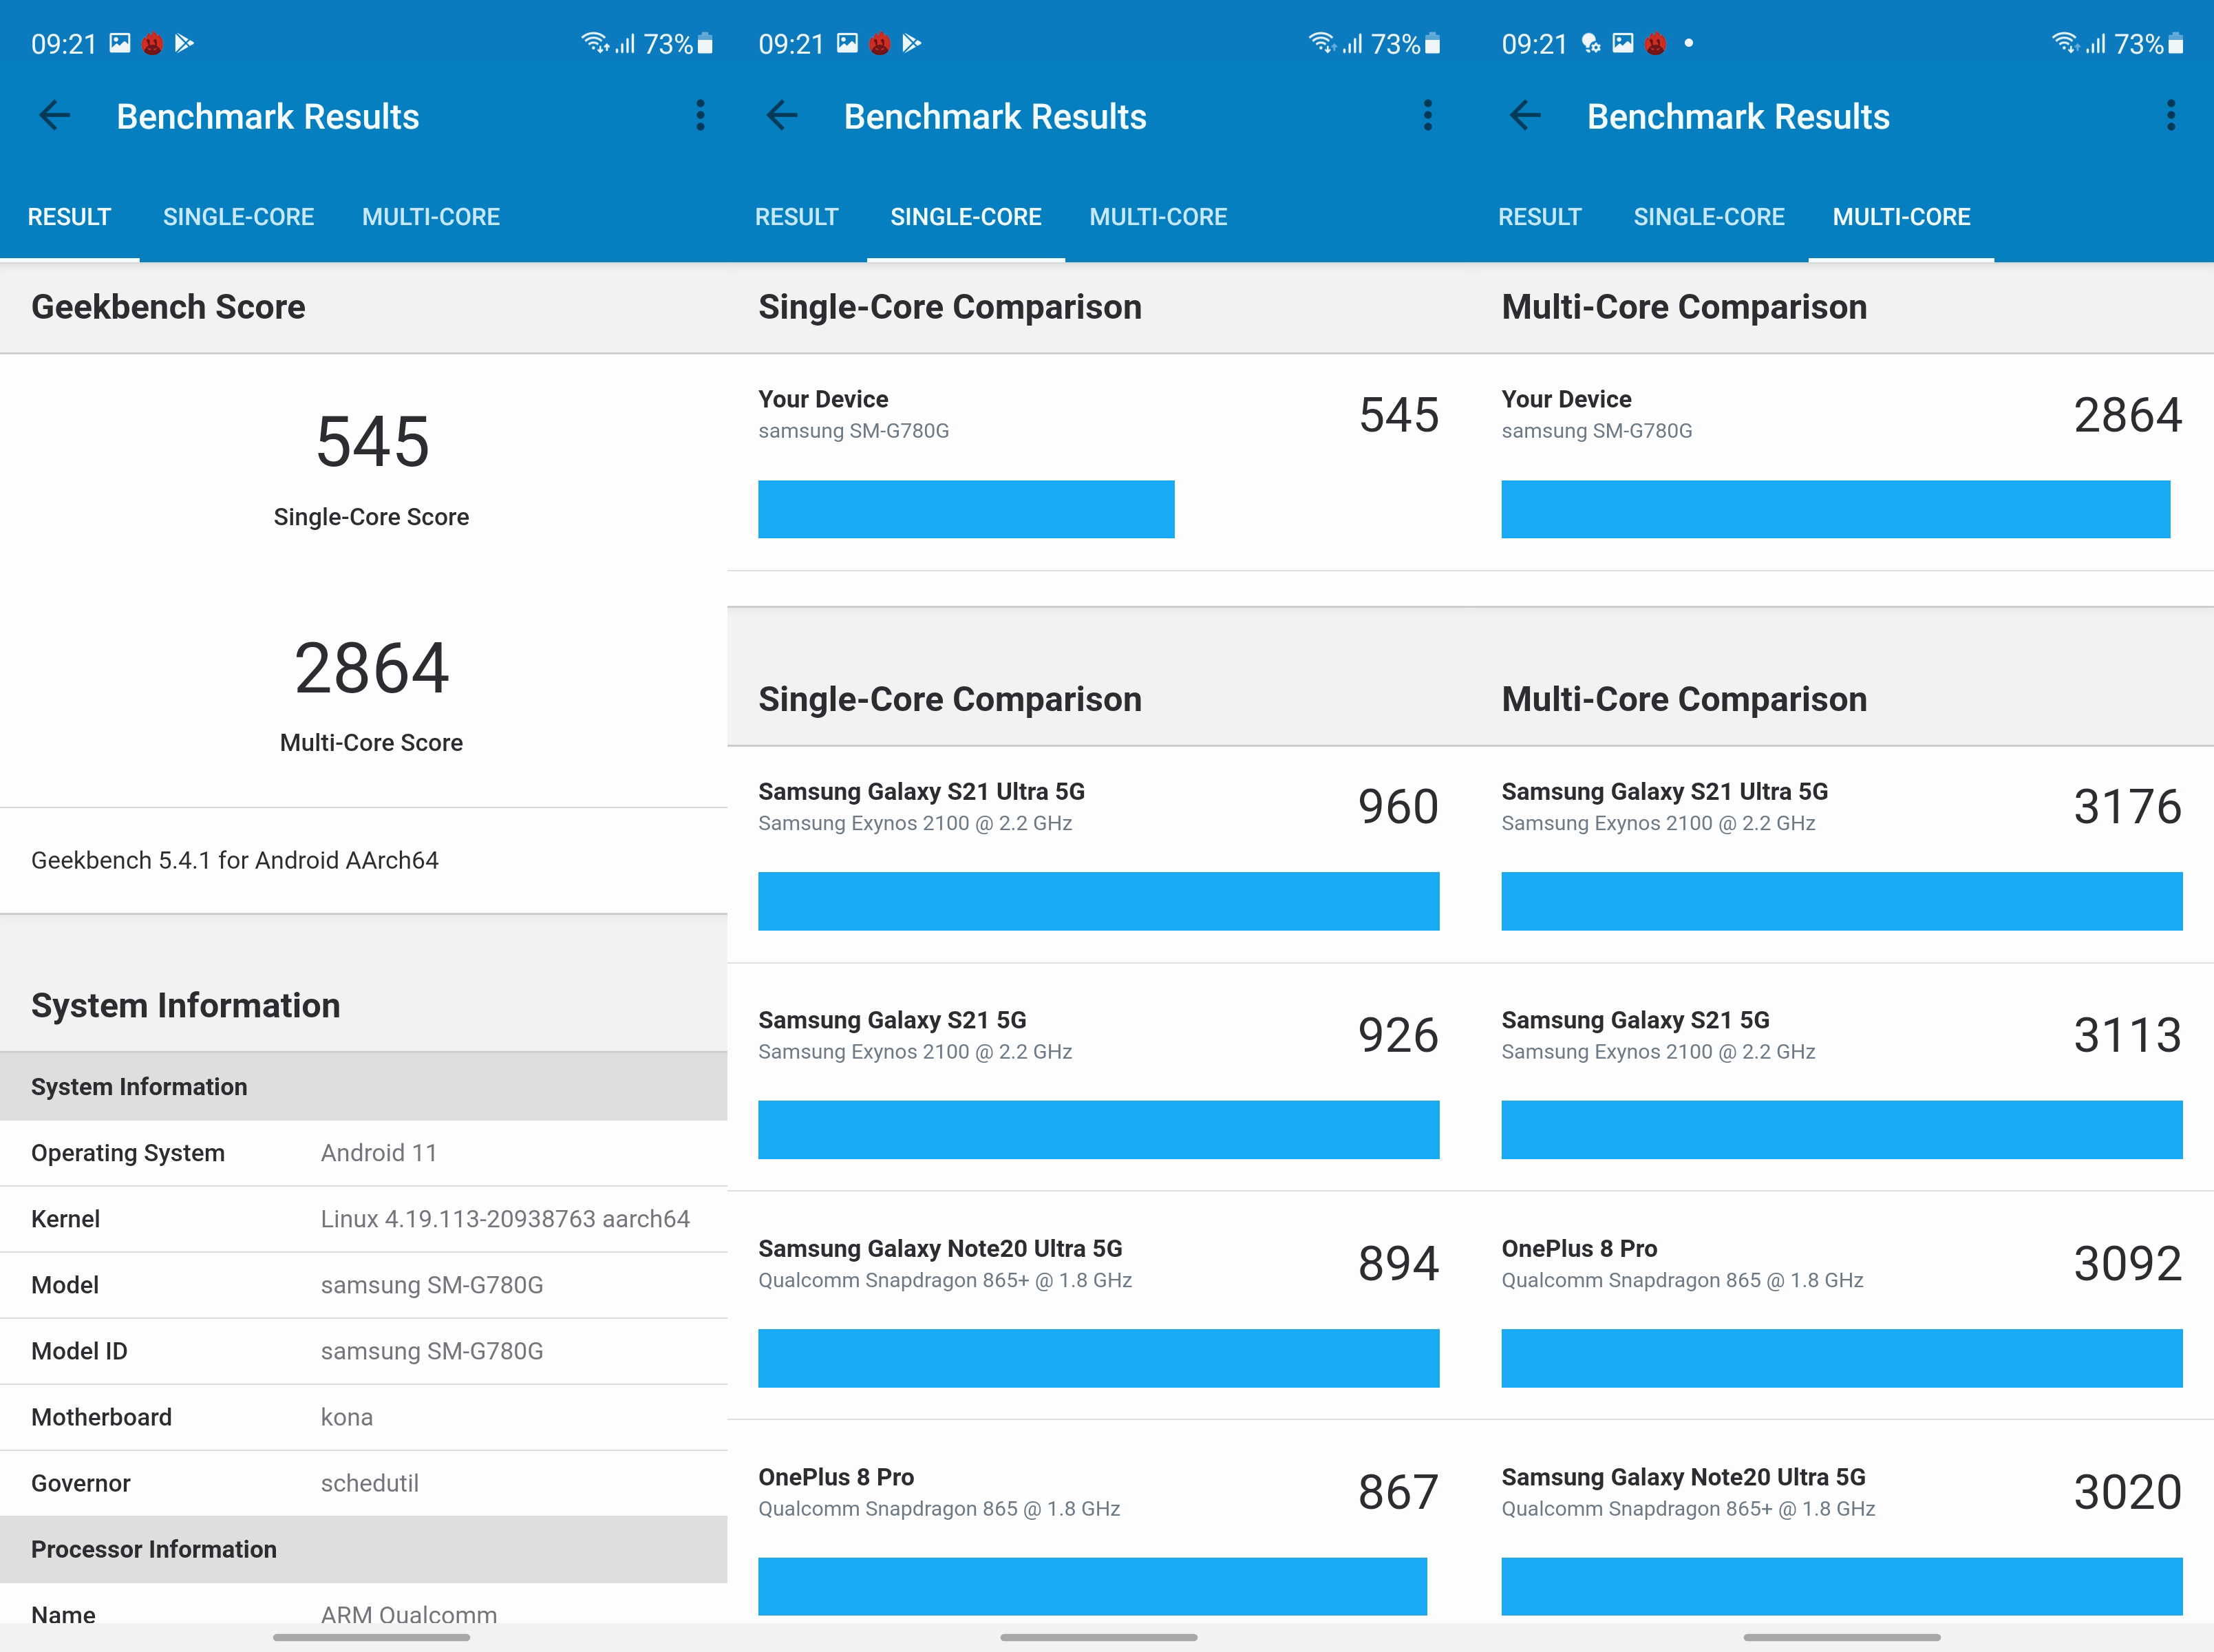Tap Samsung Galaxy Note20 Ultra 5G single-core entry 894
This screenshot has width=2214, height=1652.
pyautogui.click(x=1098, y=1306)
